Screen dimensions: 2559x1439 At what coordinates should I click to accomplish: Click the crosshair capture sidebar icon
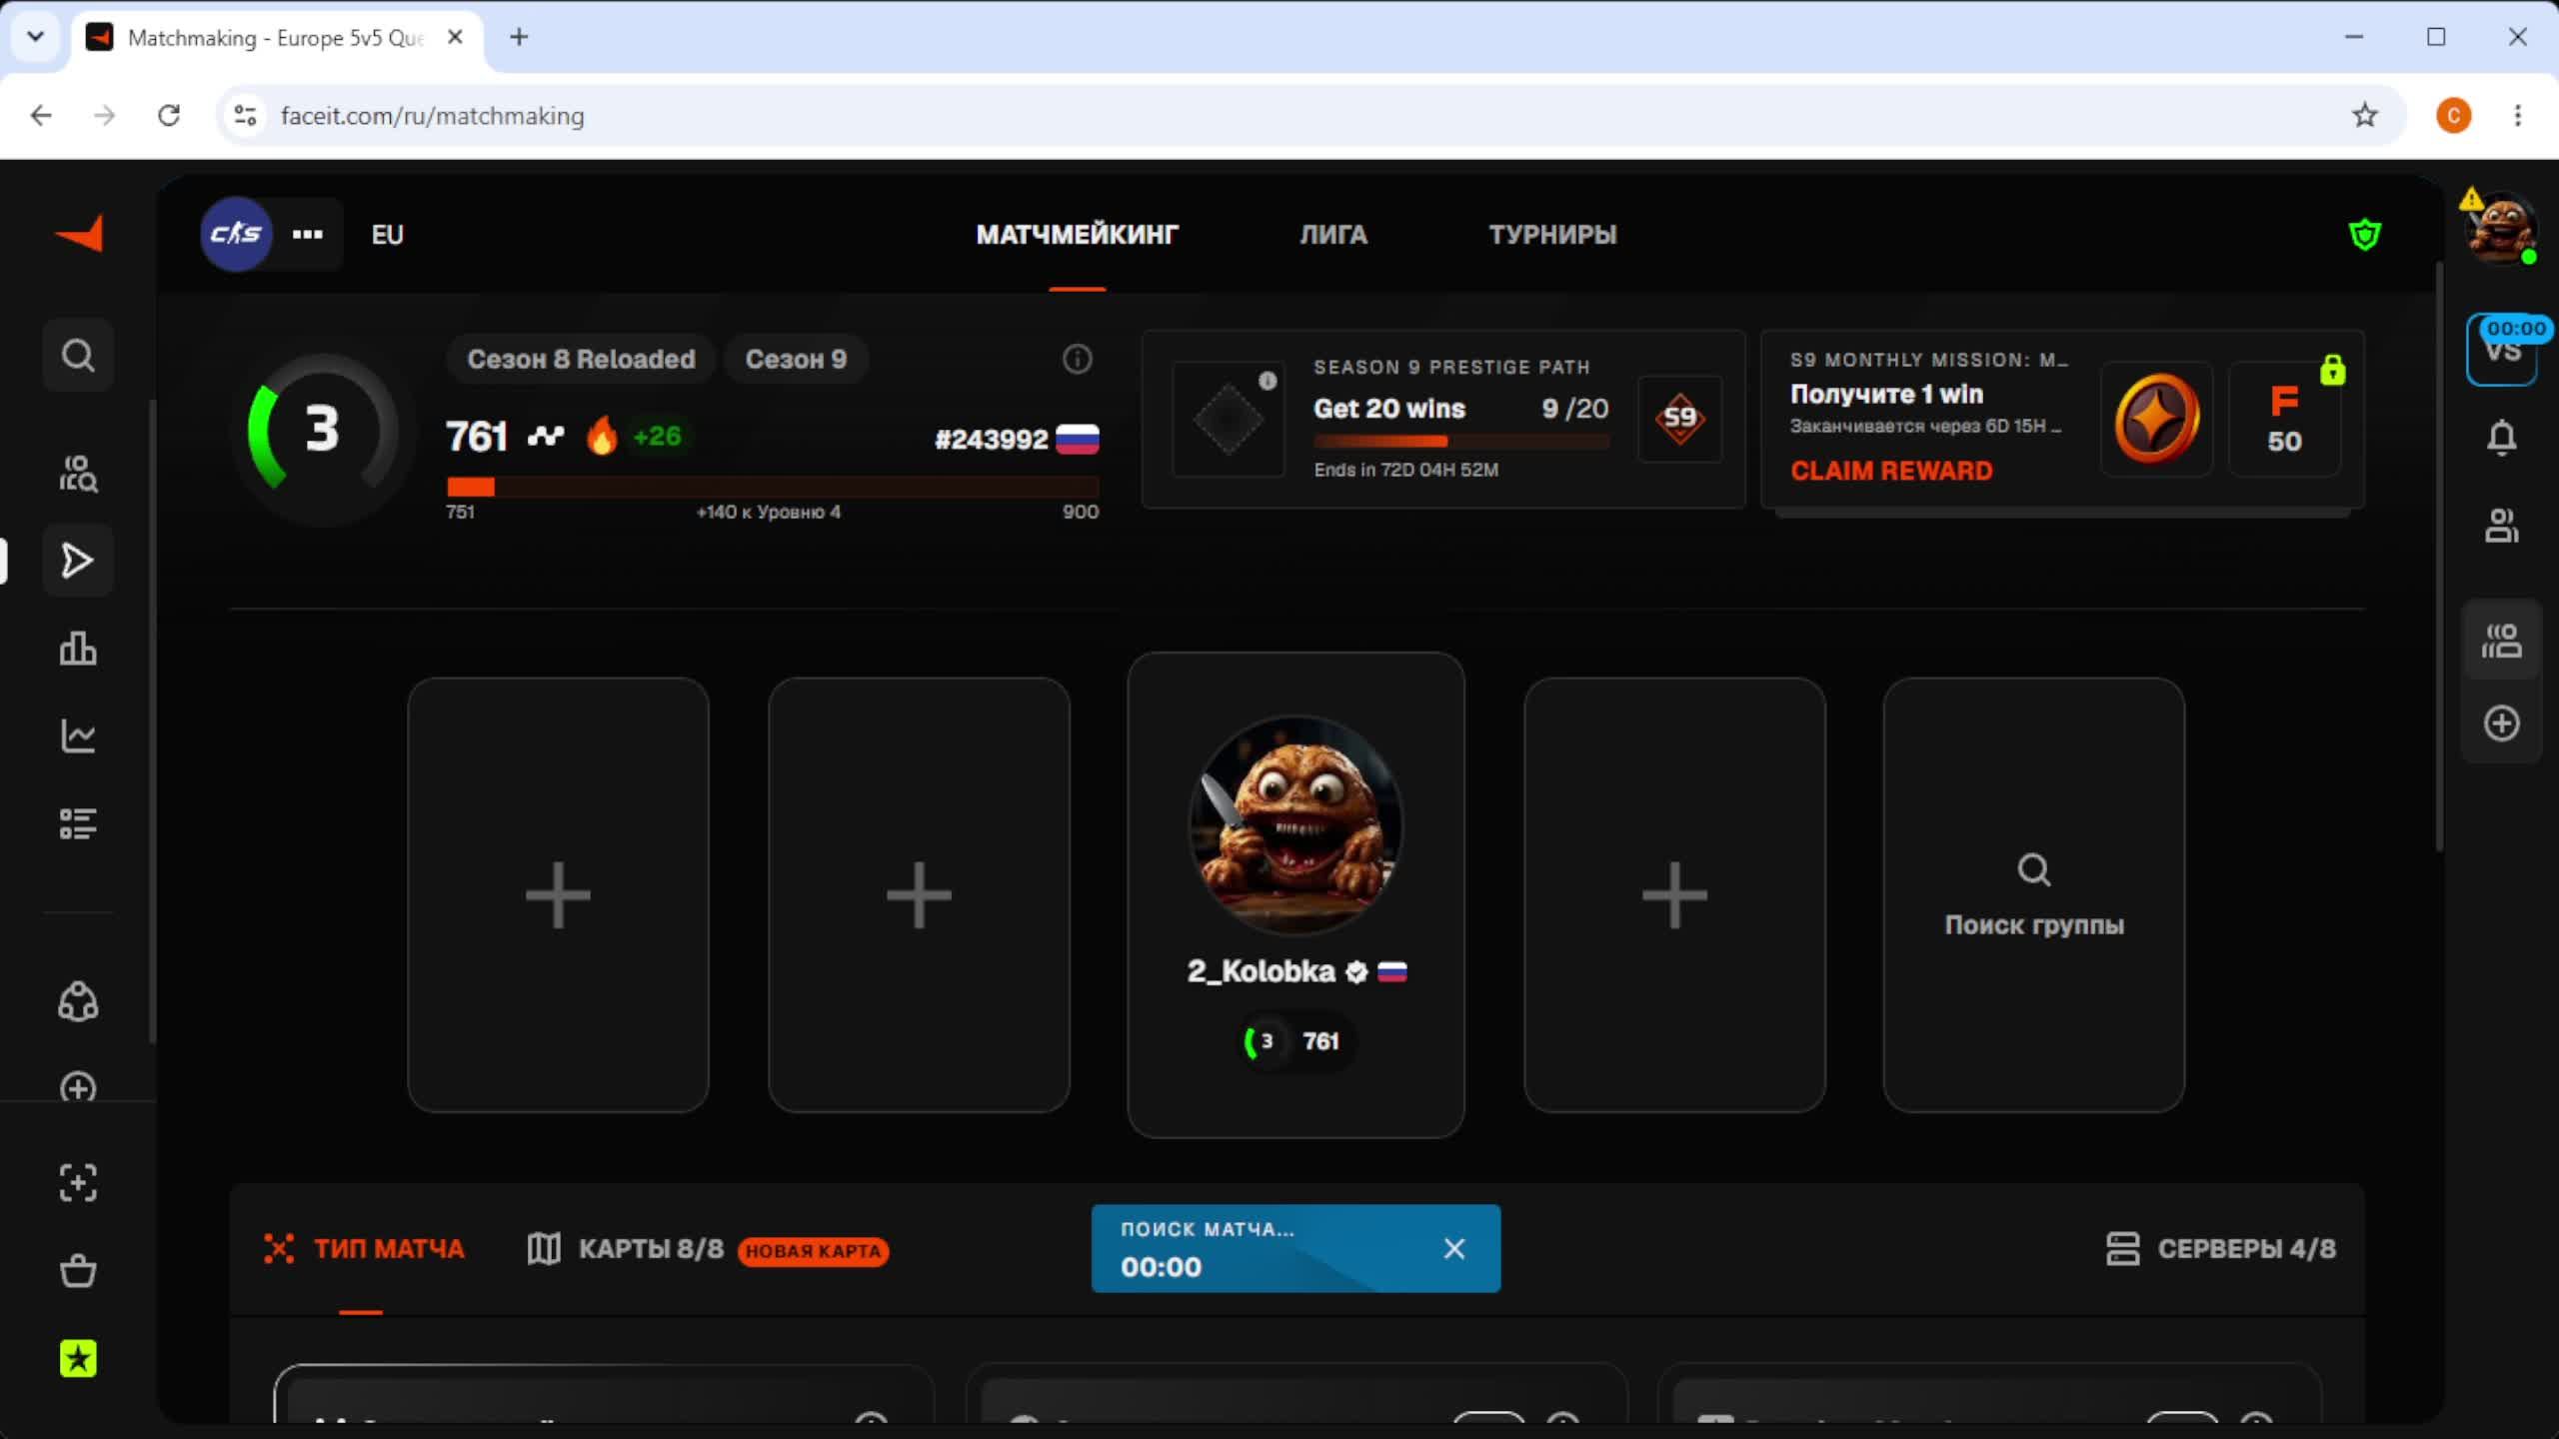coord(78,1183)
